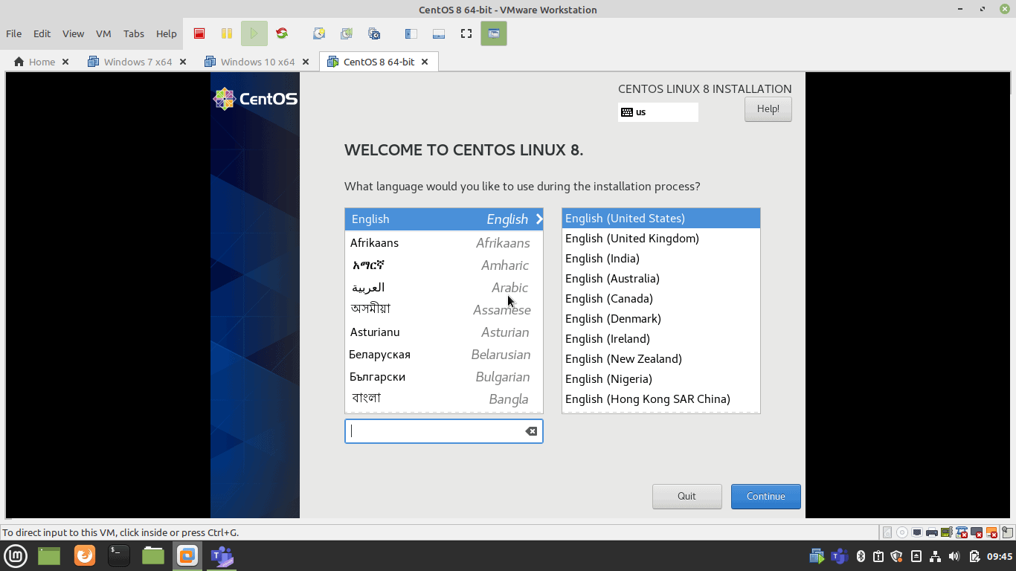The image size is (1016, 571).
Task: Suspend the VM with the yellow pause icon
Action: [x=227, y=33]
